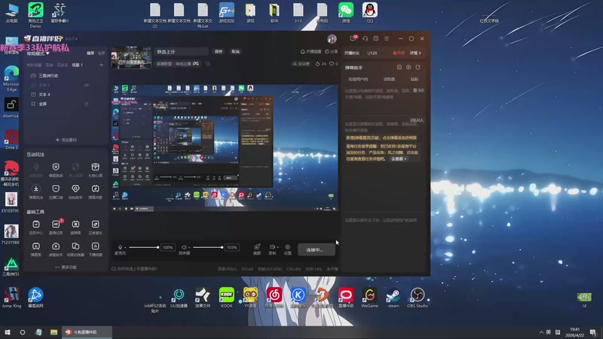Click microphone volume slider handle
603x339 pixels.
[x=158, y=247]
